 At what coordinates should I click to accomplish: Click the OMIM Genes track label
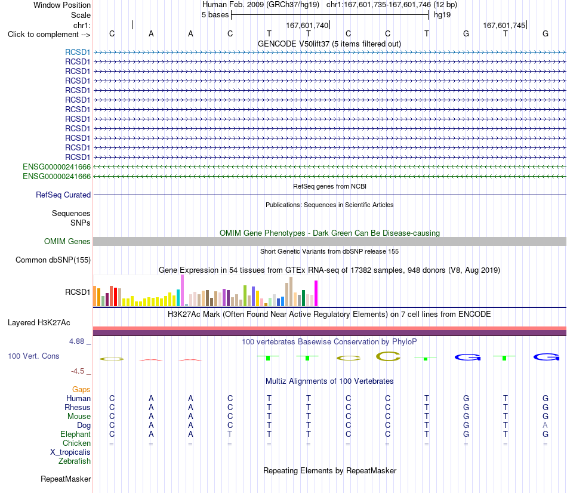point(67,241)
